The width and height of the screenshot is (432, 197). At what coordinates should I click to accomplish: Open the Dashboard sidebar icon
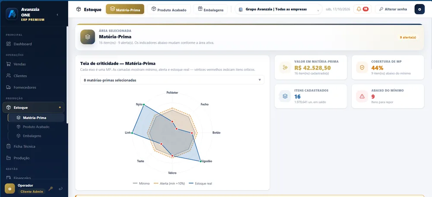coord(8,44)
